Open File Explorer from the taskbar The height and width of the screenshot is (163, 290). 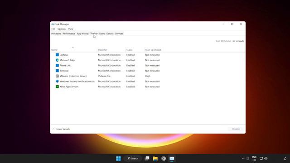pyautogui.click(x=155, y=158)
